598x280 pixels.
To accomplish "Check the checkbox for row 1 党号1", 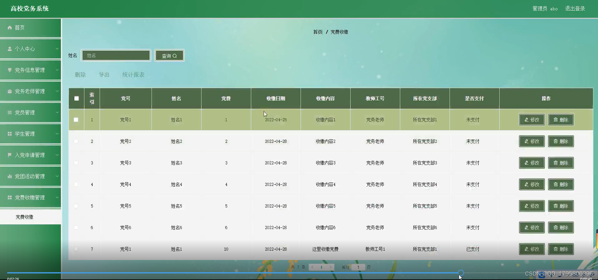I will tap(76, 120).
